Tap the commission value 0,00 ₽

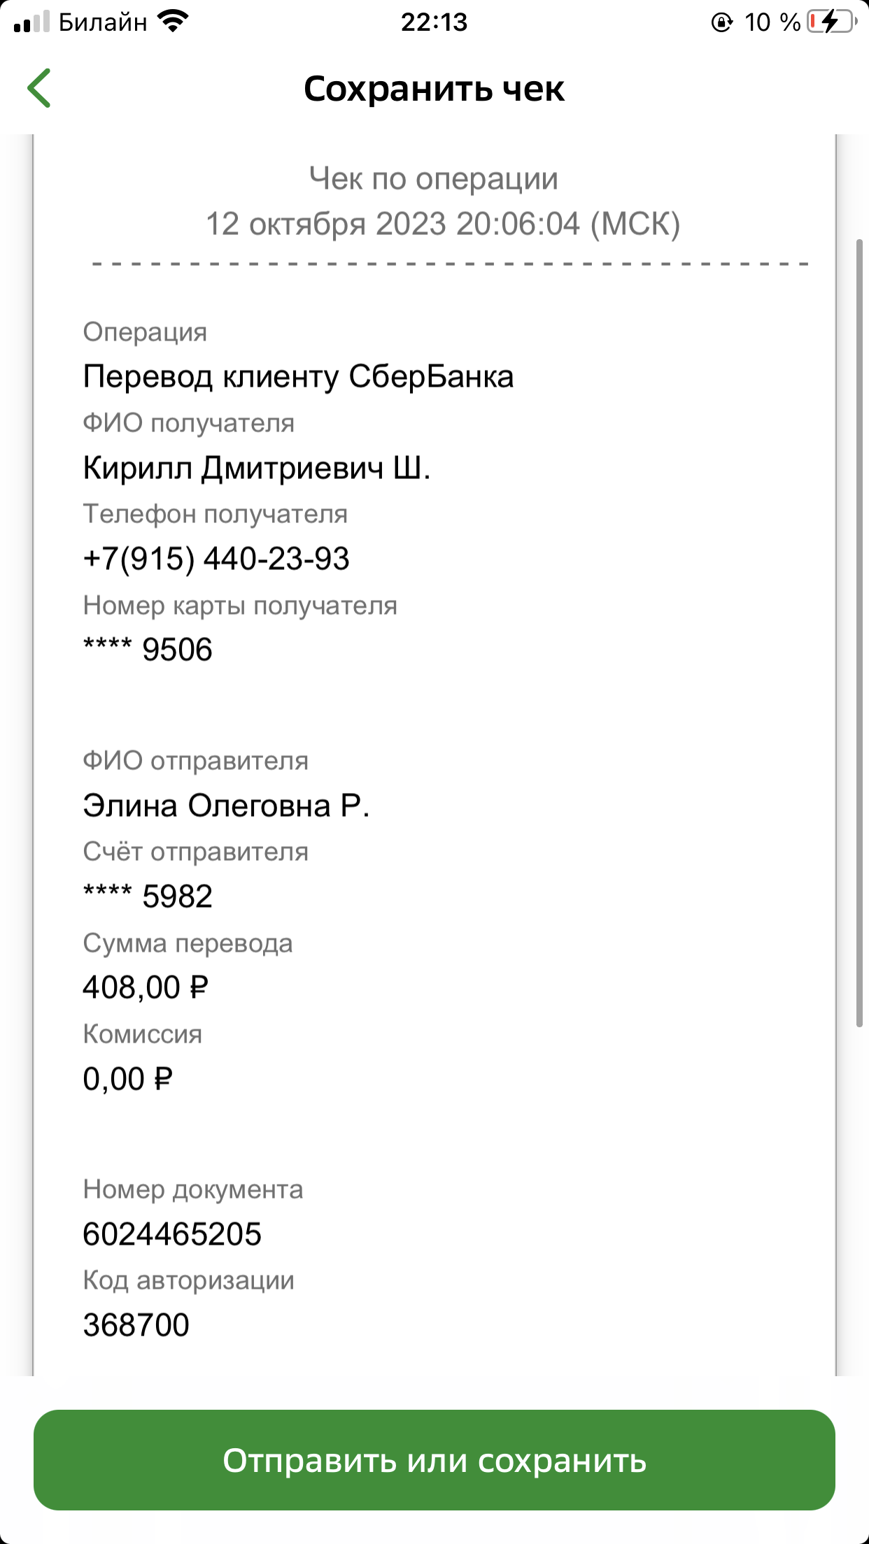click(x=127, y=1079)
